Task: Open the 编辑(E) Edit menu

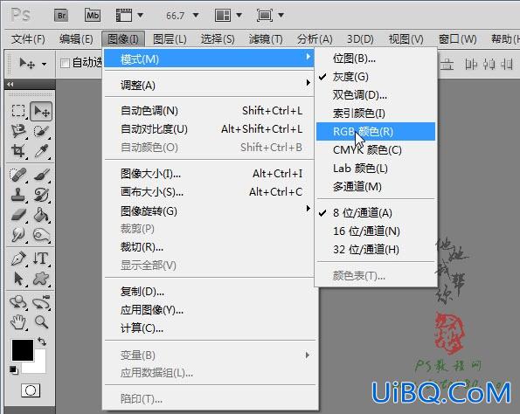Action: pyautogui.click(x=76, y=39)
